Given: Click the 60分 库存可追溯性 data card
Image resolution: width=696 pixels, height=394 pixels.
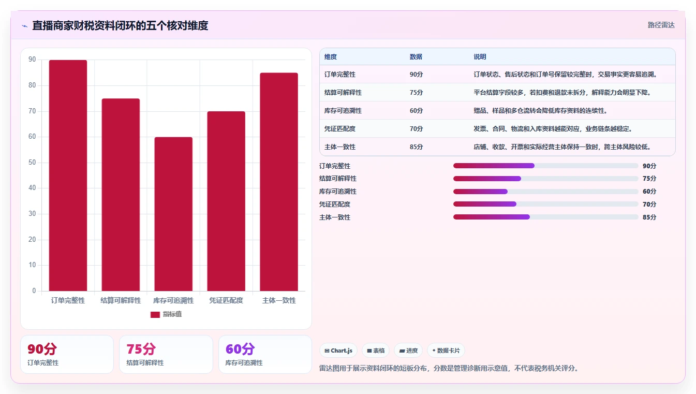Looking at the screenshot, I should [265, 354].
